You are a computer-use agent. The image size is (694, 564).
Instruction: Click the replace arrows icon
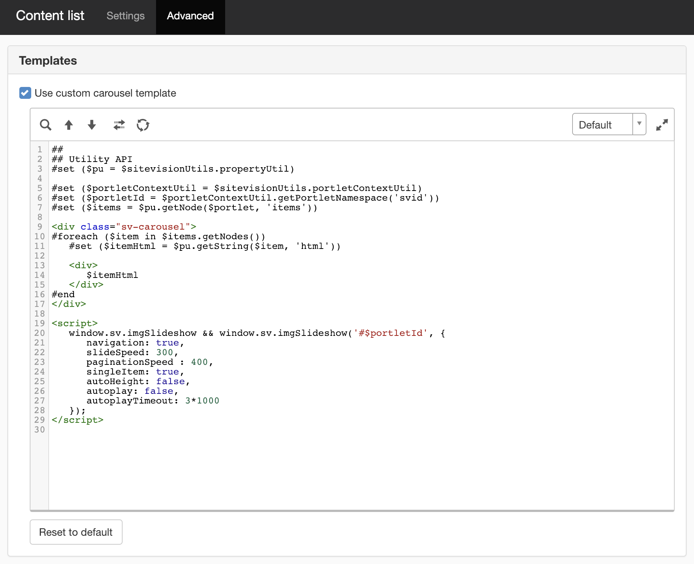coord(119,125)
